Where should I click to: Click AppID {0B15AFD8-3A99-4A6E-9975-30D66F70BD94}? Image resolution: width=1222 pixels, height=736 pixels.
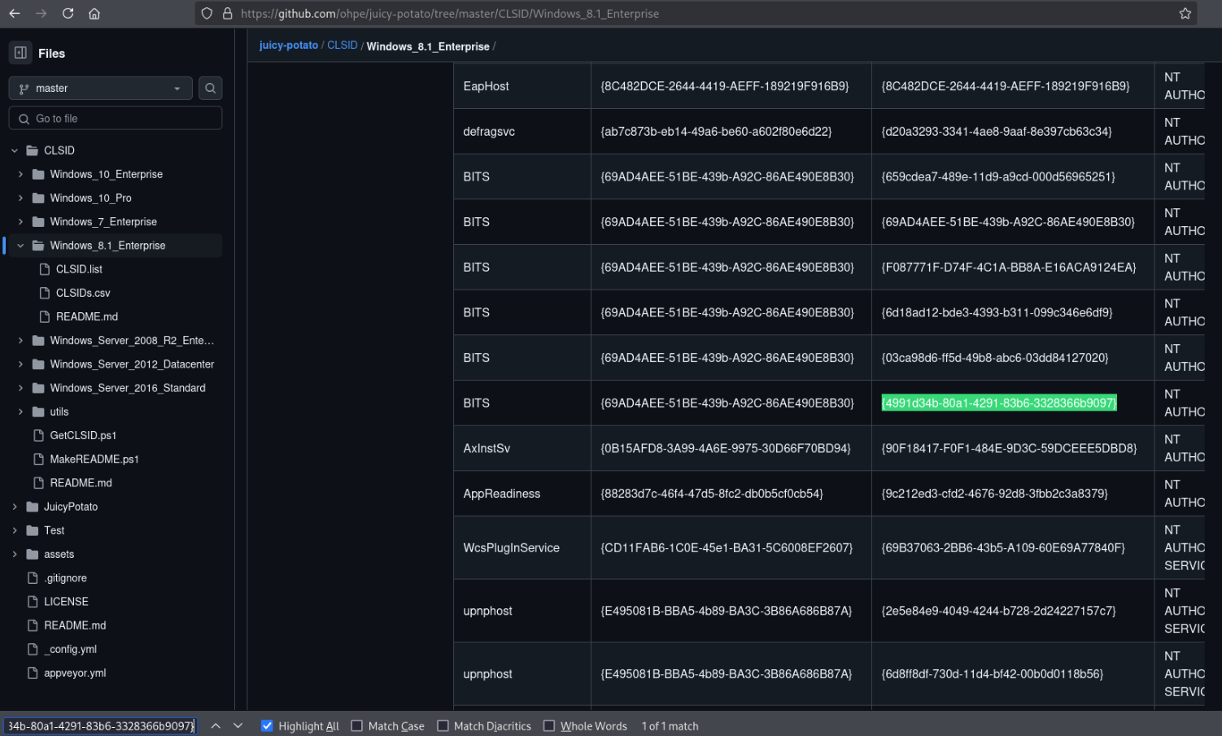[x=726, y=448]
